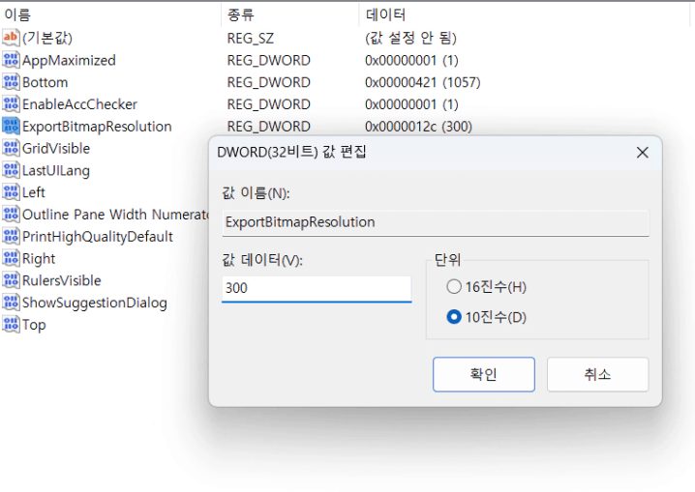The image size is (695, 492).
Task: Click the DWORD icon next to Bottom
Action: tap(11, 82)
